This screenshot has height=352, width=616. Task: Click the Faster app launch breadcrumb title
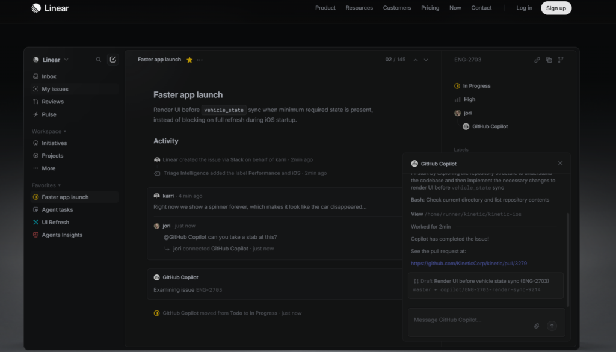159,60
